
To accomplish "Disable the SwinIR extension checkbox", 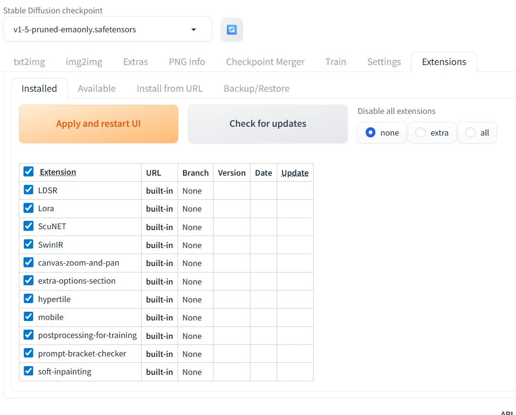I will [x=29, y=244].
